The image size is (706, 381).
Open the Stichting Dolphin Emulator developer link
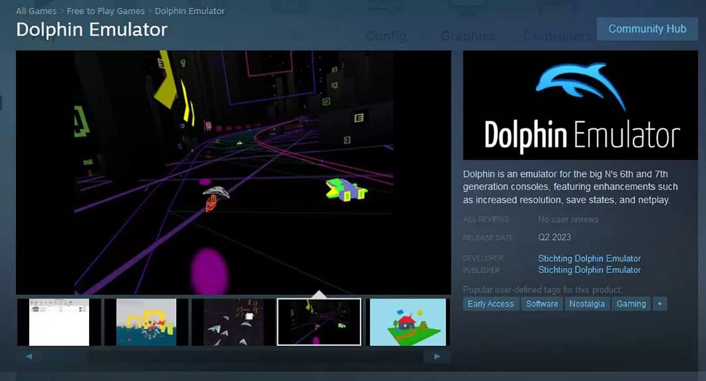pyautogui.click(x=589, y=258)
